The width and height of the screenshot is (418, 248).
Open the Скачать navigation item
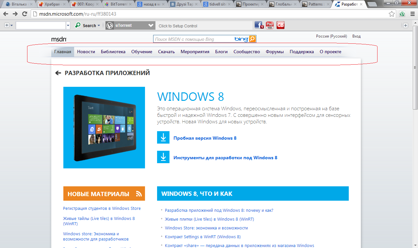tap(166, 52)
